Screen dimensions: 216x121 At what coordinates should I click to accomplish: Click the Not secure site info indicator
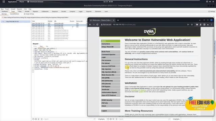click(x=106, y=25)
